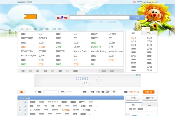The height and width of the screenshot is (116, 175).
Task: Open the 7k7k link
Action: coord(87,110)
